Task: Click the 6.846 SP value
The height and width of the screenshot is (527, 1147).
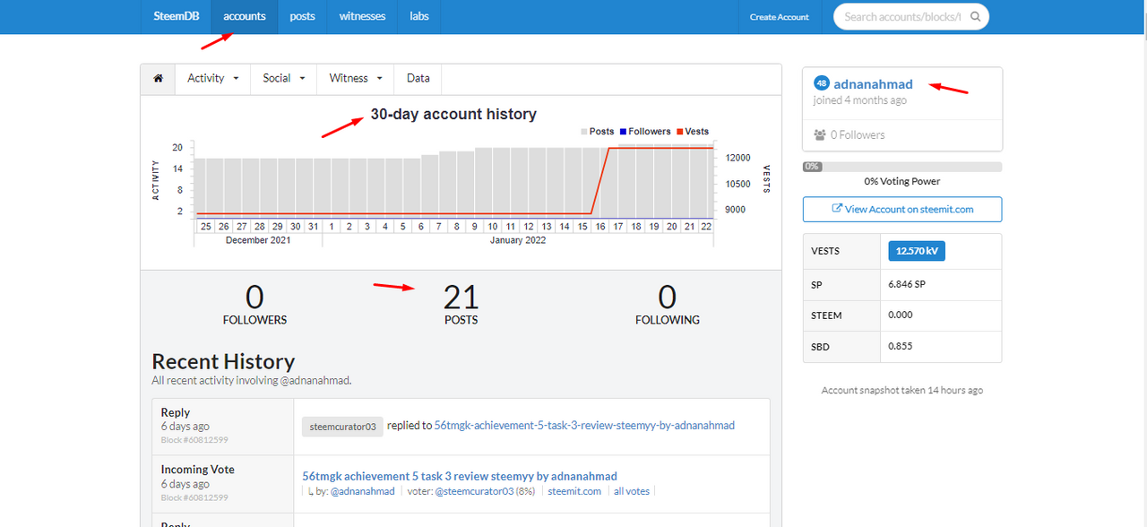Action: pos(907,283)
